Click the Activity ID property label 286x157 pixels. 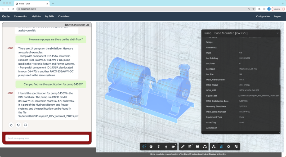pyautogui.click(x=211, y=128)
